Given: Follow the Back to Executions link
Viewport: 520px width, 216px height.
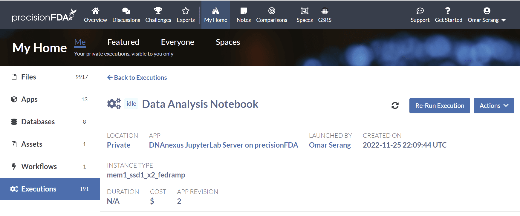Looking at the screenshot, I should click(x=137, y=78).
